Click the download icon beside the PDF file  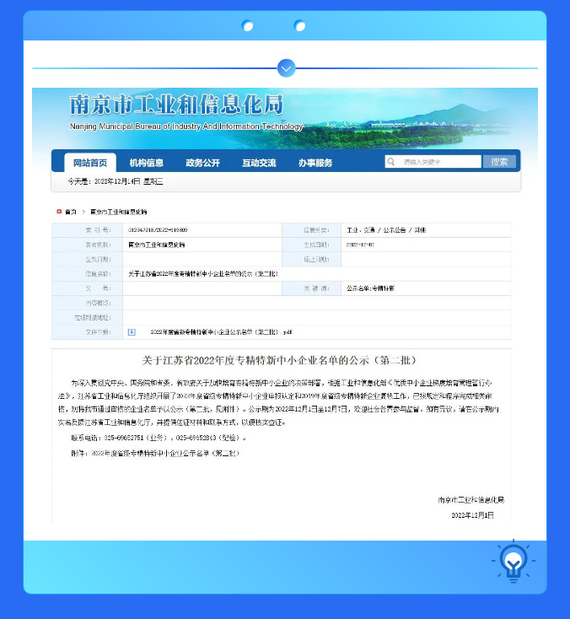pos(132,332)
